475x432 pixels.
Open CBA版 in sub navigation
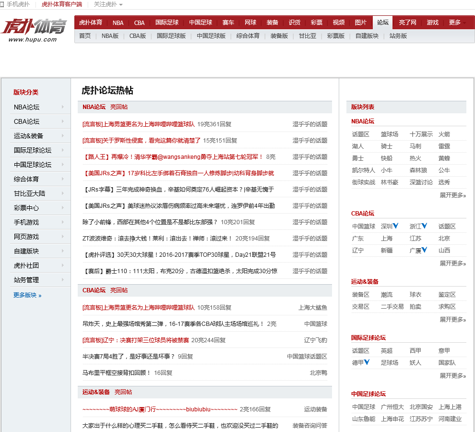point(138,36)
